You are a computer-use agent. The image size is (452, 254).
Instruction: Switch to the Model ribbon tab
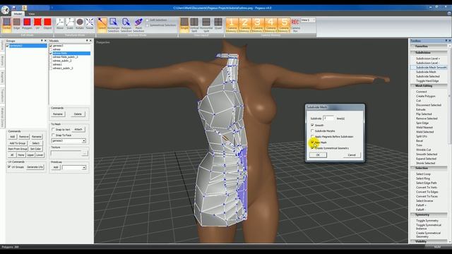pyautogui.click(x=18, y=14)
